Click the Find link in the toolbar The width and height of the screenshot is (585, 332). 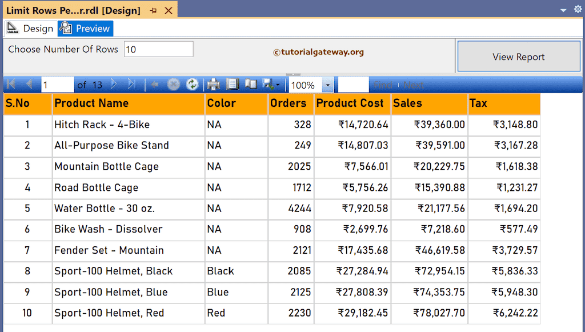pyautogui.click(x=382, y=84)
